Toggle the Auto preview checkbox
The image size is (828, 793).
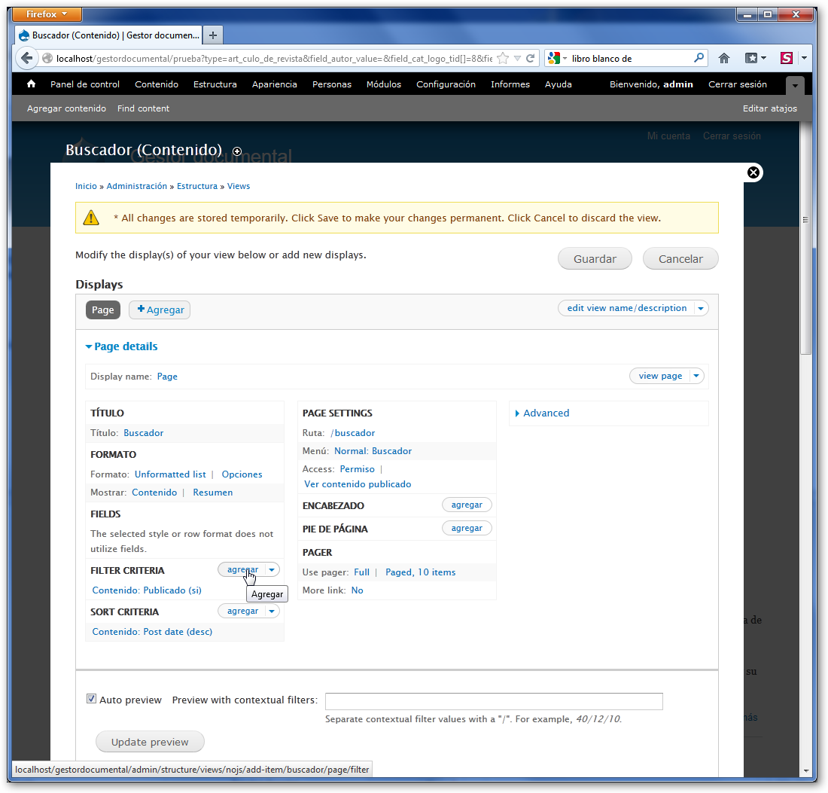point(92,699)
